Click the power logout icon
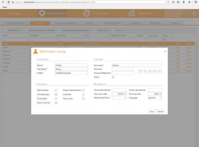The width and height of the screenshot is (199, 147). [x=194, y=13]
